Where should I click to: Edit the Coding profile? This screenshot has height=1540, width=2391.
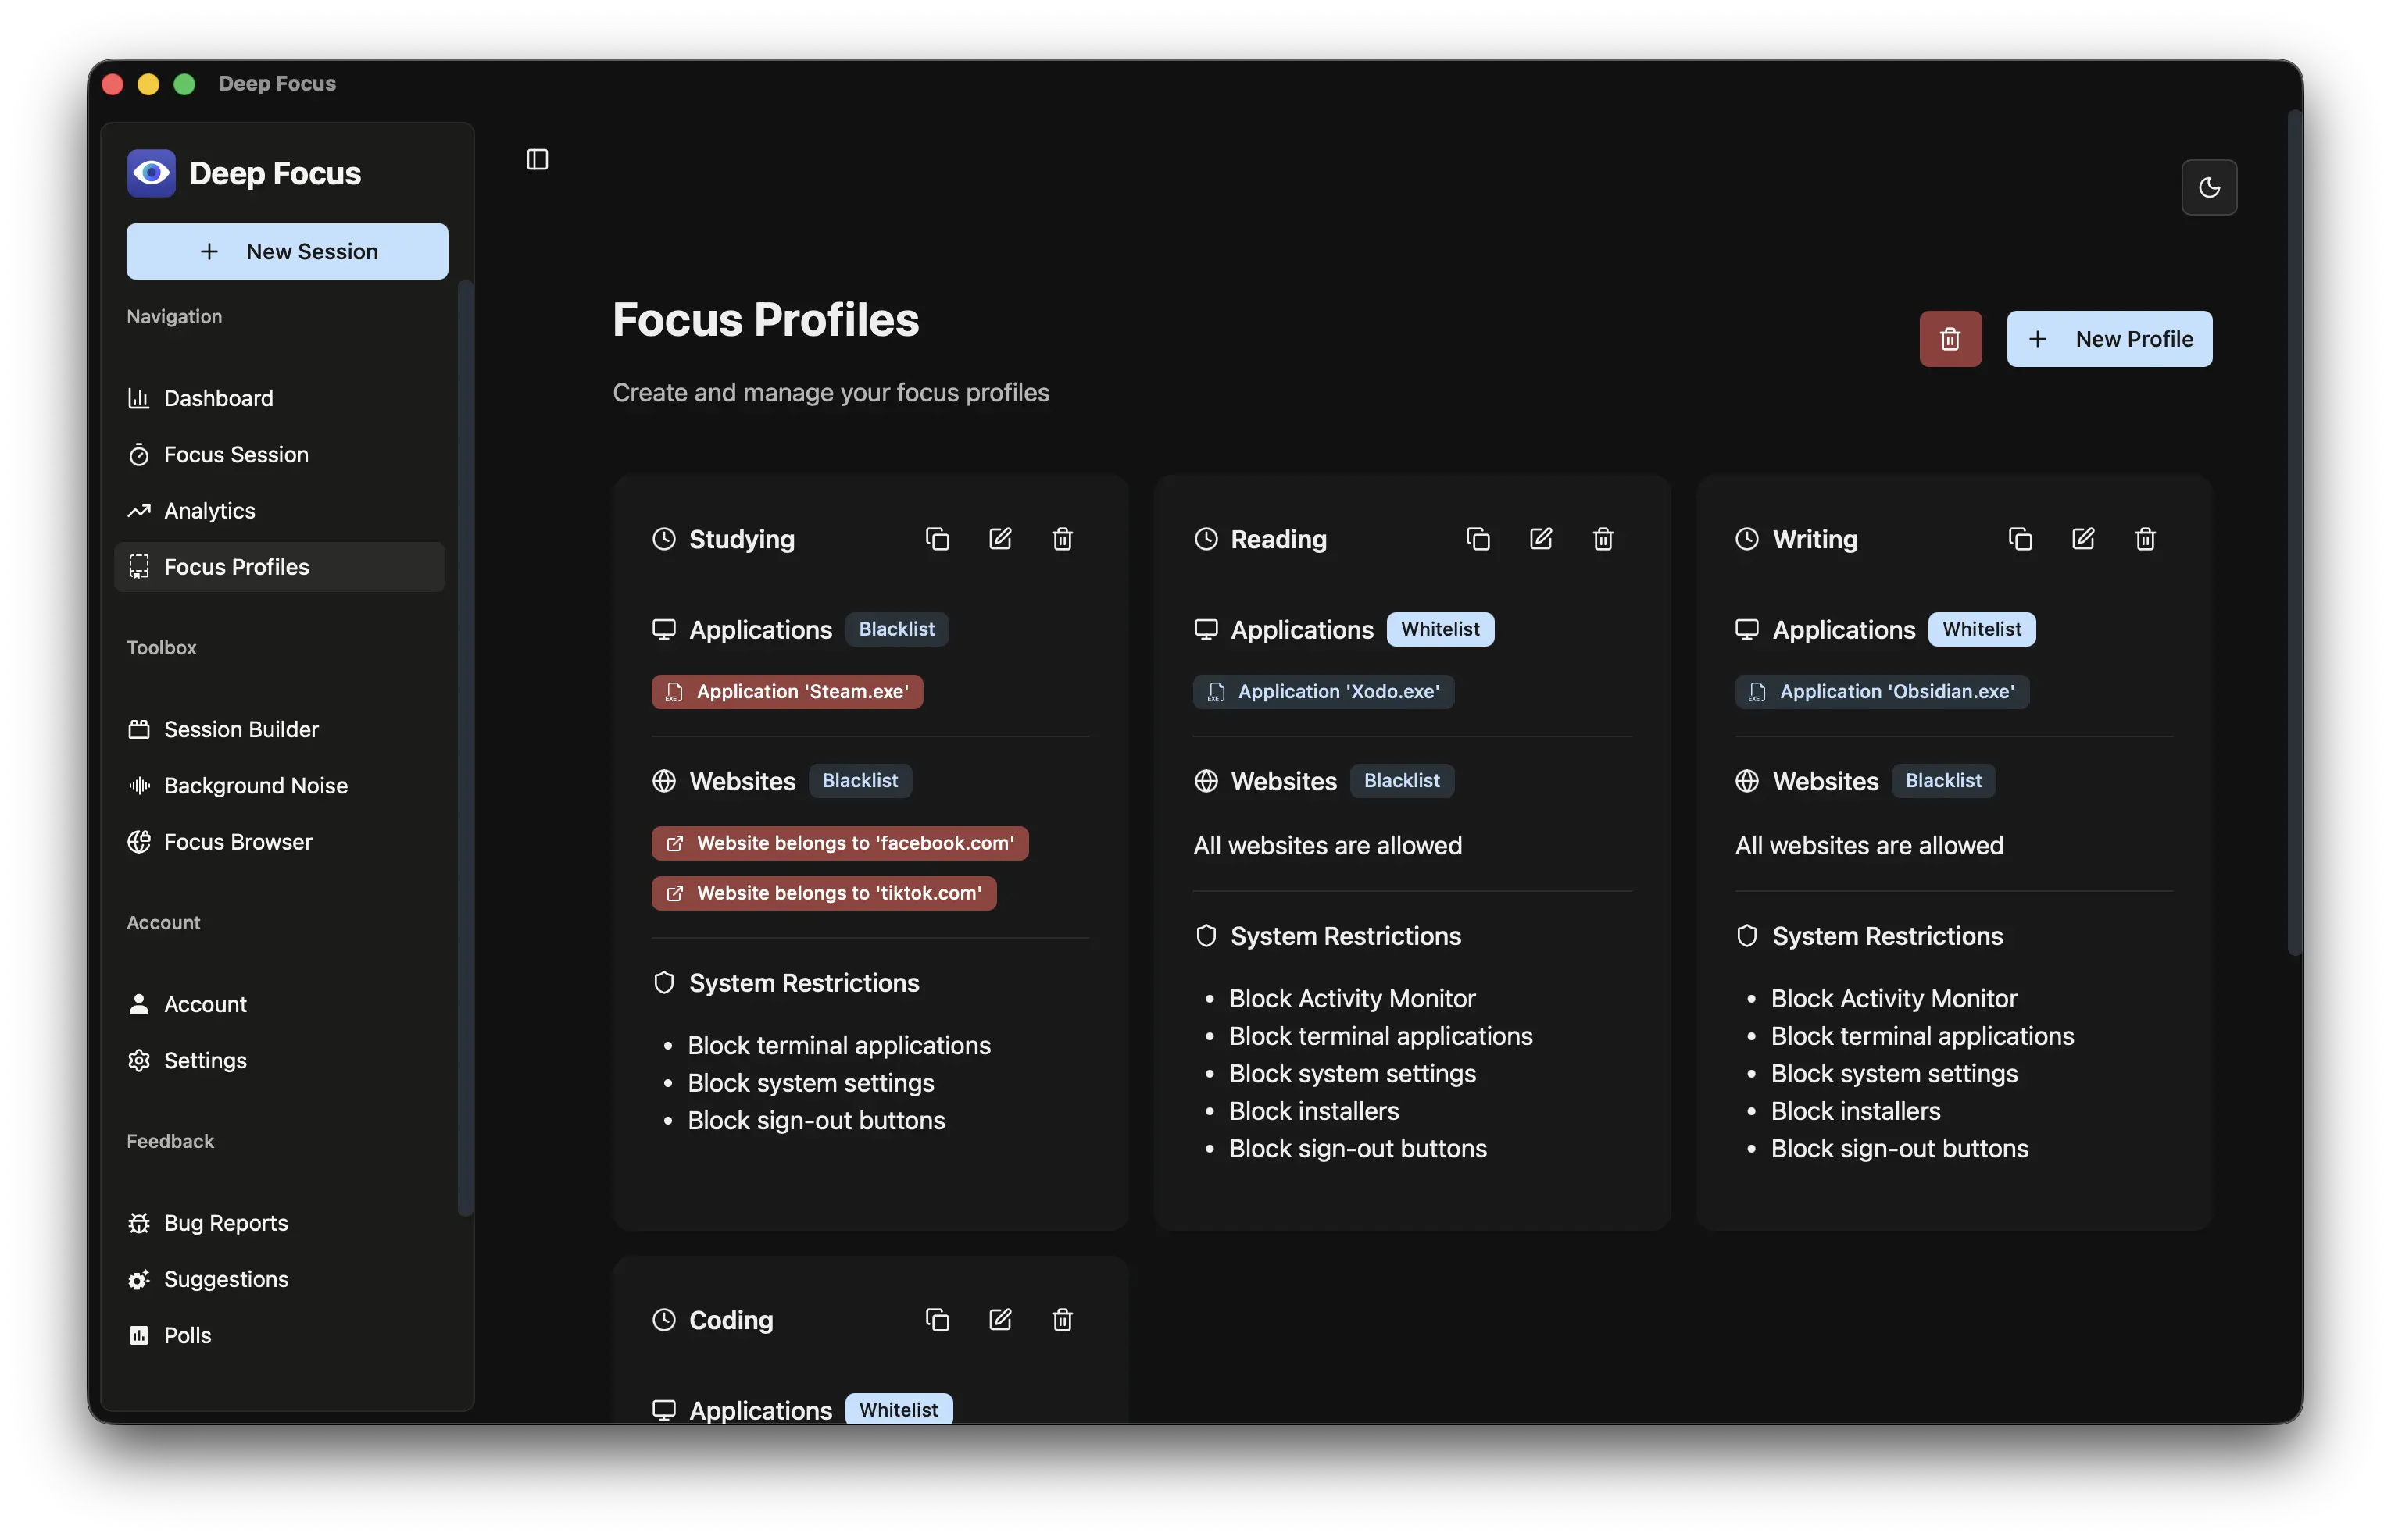[999, 1320]
